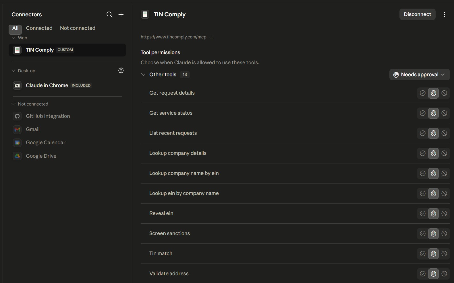Copy the tincomply MCP URL
This screenshot has width=454, height=283.
click(x=211, y=37)
